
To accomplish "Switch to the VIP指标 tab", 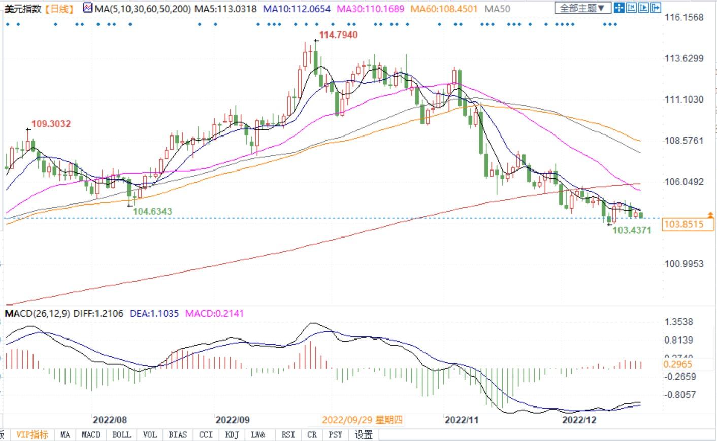I will click(31, 435).
